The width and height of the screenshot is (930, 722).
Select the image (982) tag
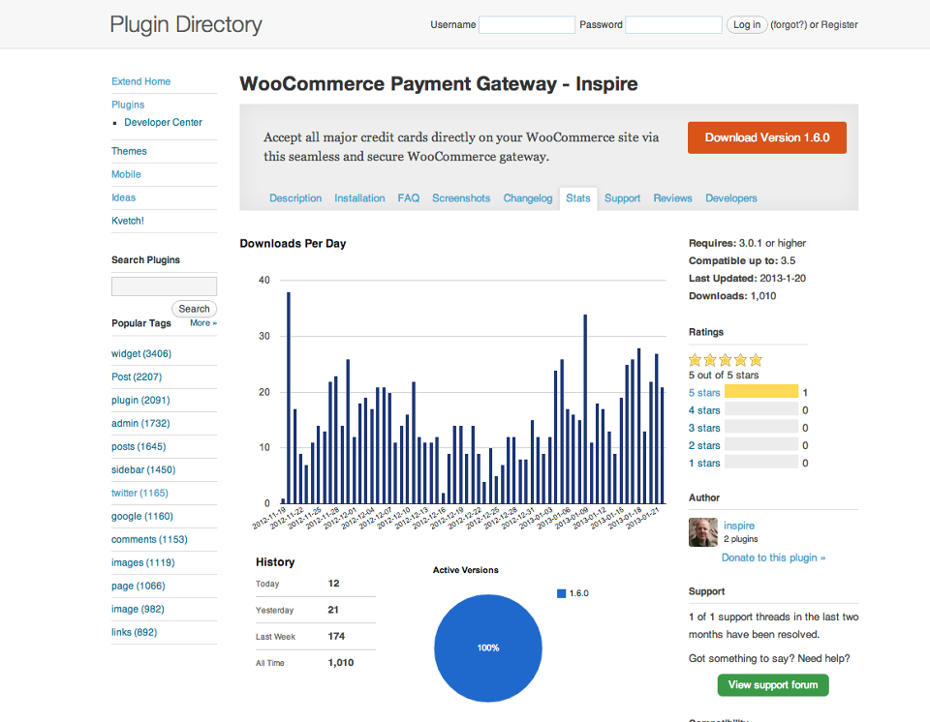tap(138, 609)
